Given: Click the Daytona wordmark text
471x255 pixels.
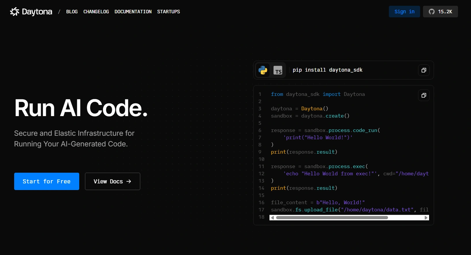Looking at the screenshot, I should pos(37,12).
